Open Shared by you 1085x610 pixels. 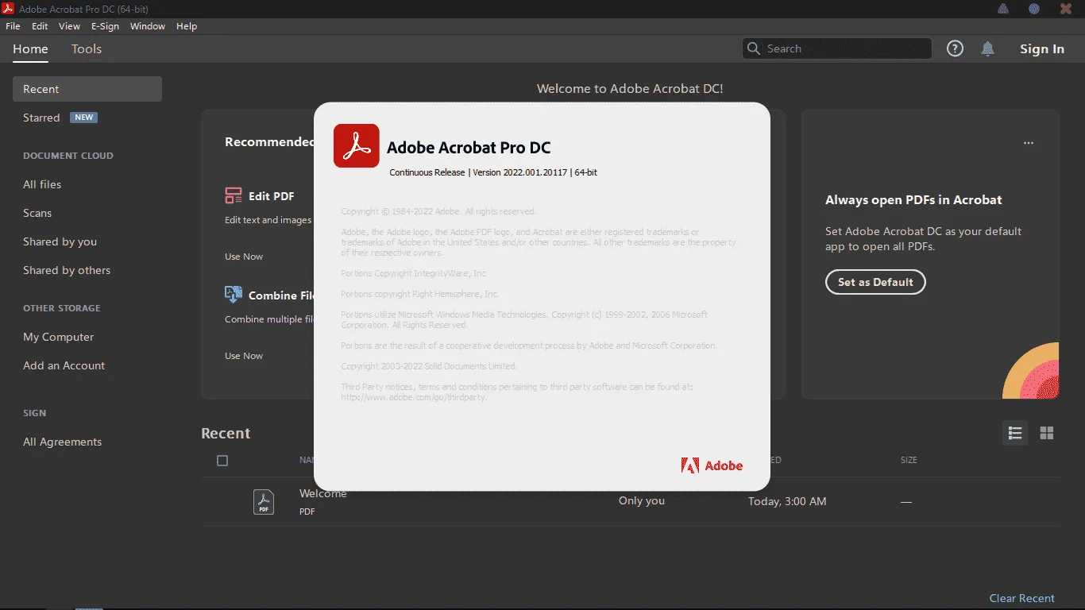coord(60,241)
